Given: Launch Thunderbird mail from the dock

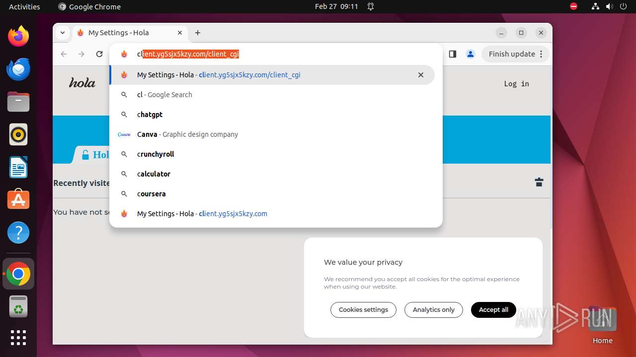Looking at the screenshot, I should coord(18,69).
